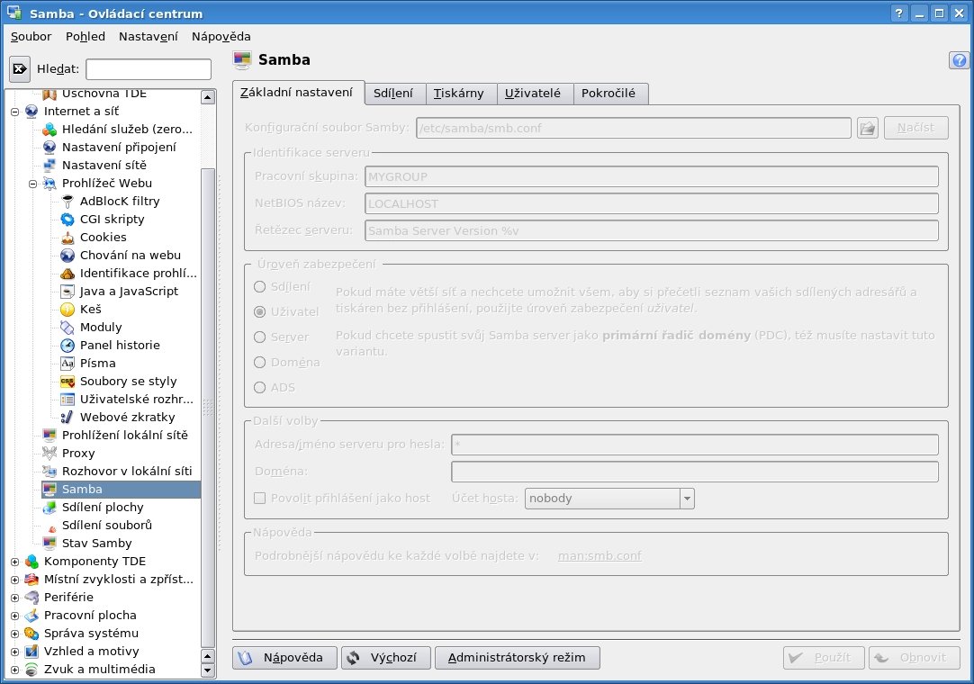Open the Soubor menu
The width and height of the screenshot is (974, 684).
click(x=32, y=37)
